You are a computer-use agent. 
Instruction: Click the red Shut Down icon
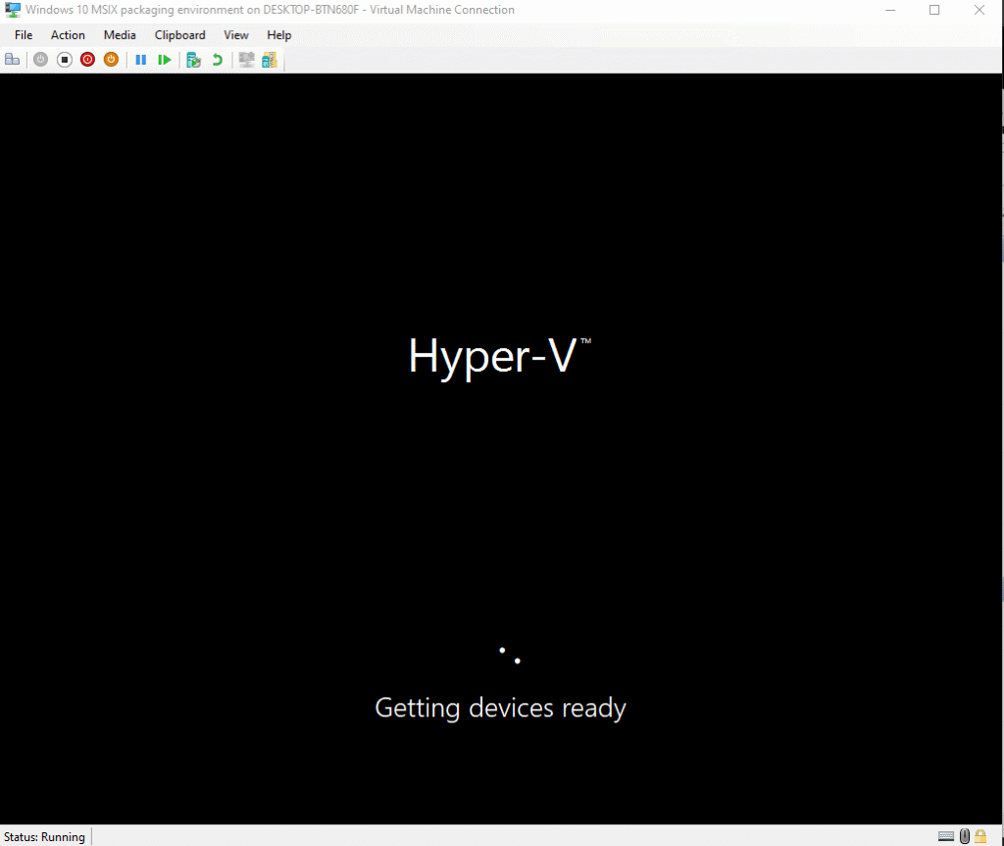tap(87, 60)
